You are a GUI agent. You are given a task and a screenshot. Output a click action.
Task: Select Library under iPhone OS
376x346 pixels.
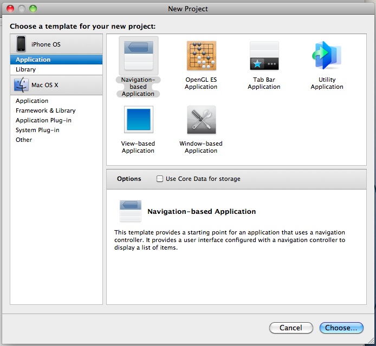(x=56, y=69)
